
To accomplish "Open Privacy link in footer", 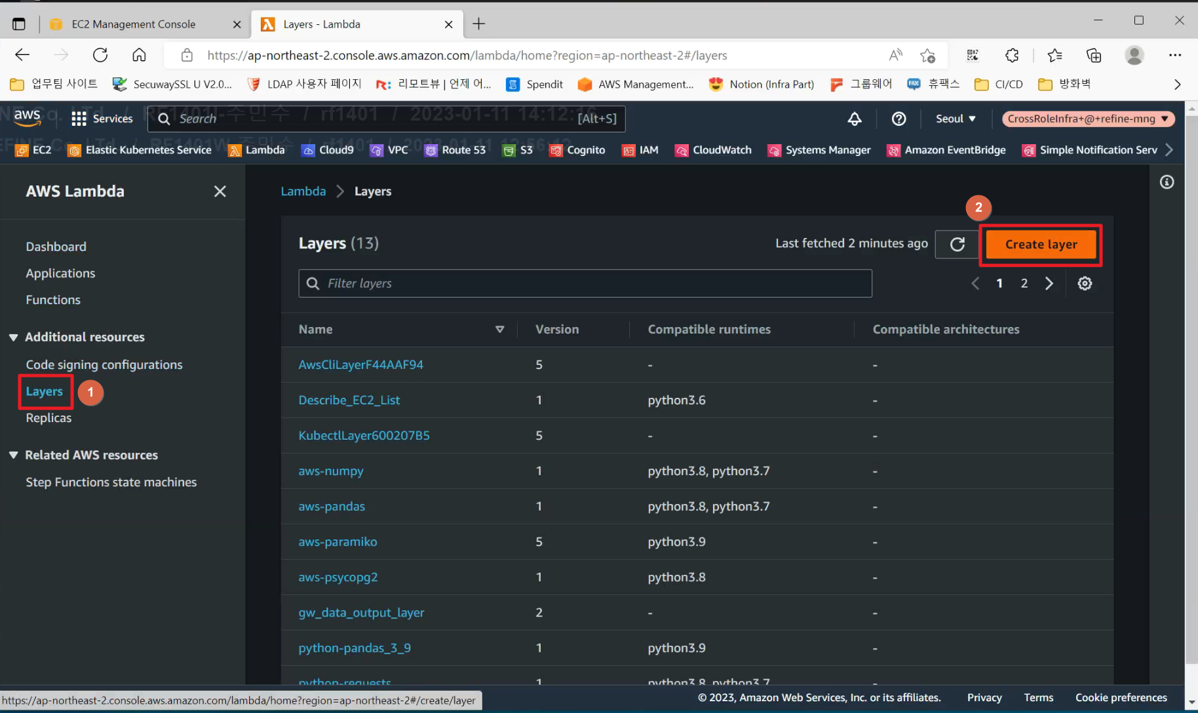I will click(x=984, y=697).
